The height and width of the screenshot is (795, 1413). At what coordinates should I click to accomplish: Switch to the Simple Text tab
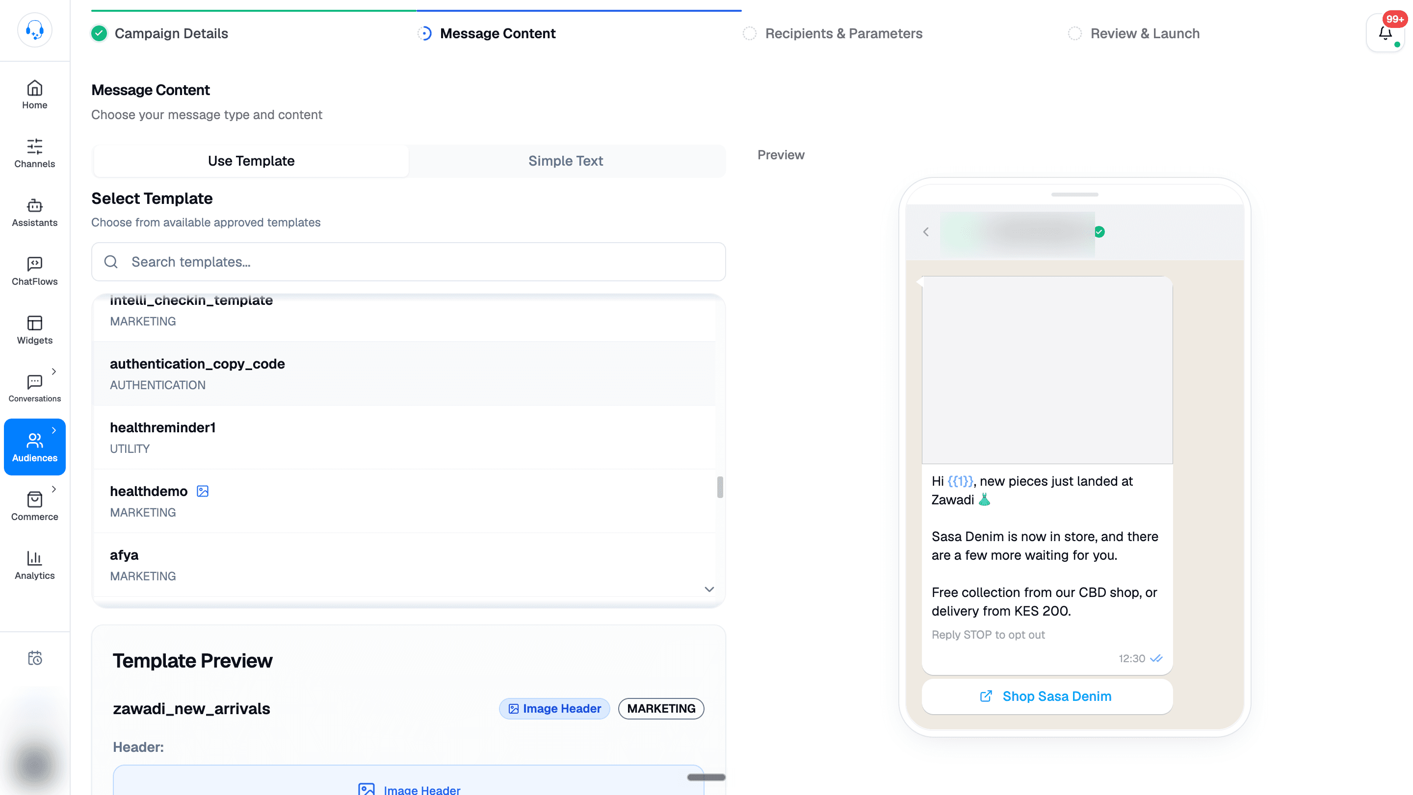point(566,161)
